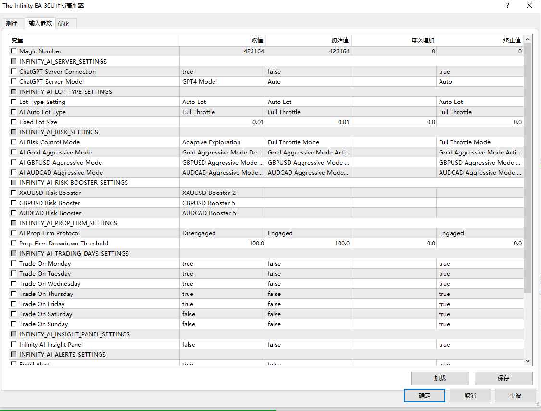Switch to the 优化 tab
The width and height of the screenshot is (541, 411).
[x=63, y=24]
